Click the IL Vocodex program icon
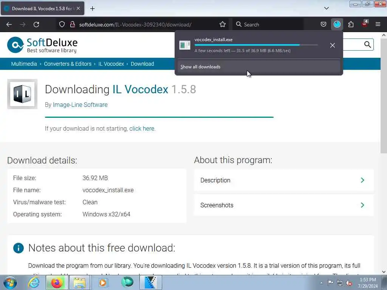 point(22,94)
